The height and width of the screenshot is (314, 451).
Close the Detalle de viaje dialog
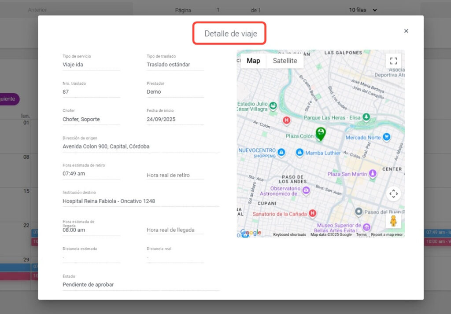click(x=406, y=31)
